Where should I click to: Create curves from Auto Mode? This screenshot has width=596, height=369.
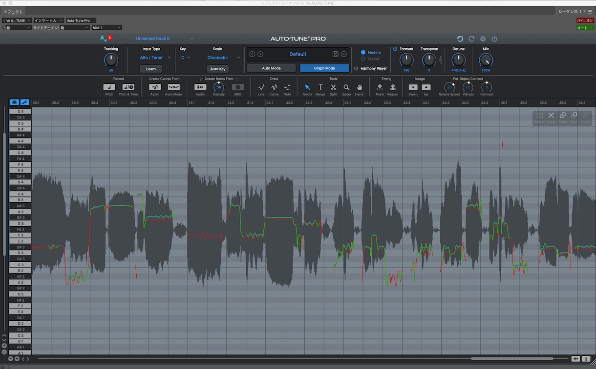(x=173, y=87)
